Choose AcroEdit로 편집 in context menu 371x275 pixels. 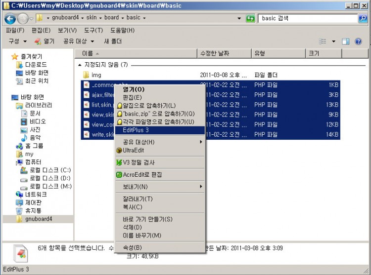160,175
